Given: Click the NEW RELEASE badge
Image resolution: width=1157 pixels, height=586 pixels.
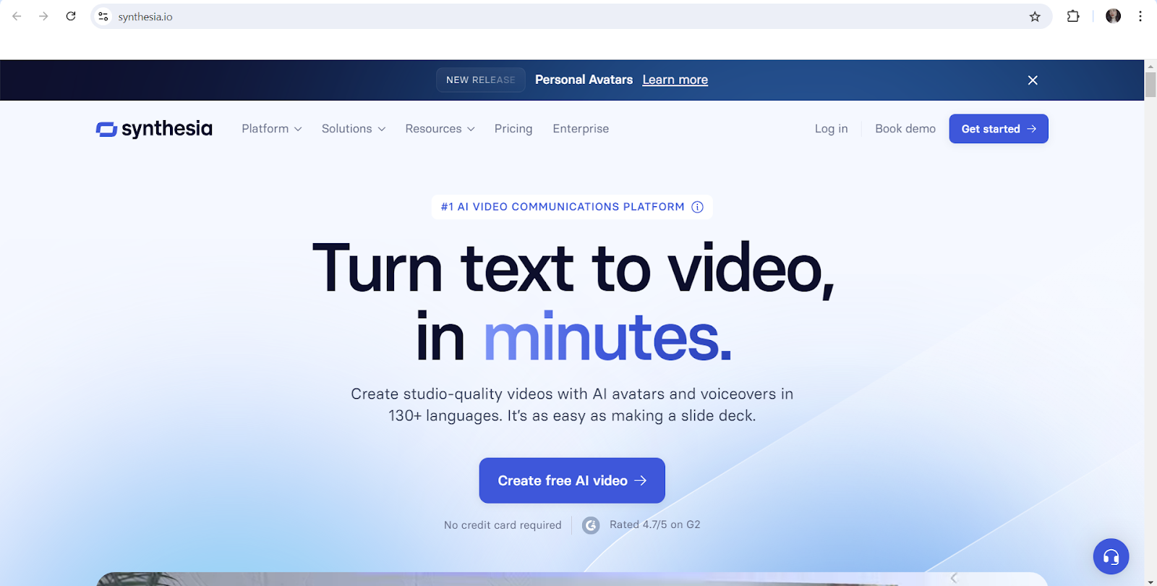Looking at the screenshot, I should click(x=481, y=80).
